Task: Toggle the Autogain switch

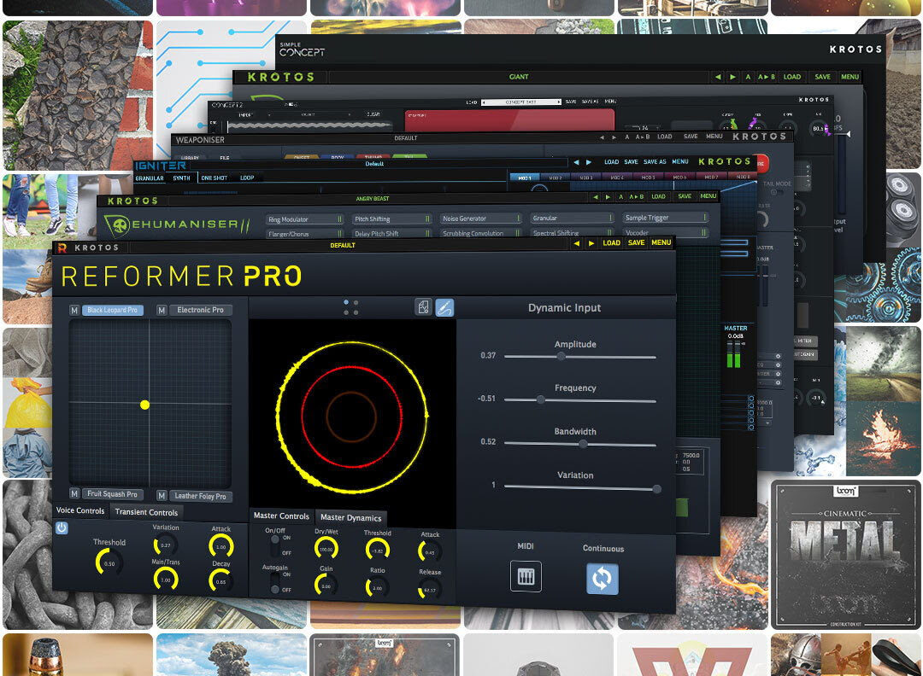Action: click(274, 582)
